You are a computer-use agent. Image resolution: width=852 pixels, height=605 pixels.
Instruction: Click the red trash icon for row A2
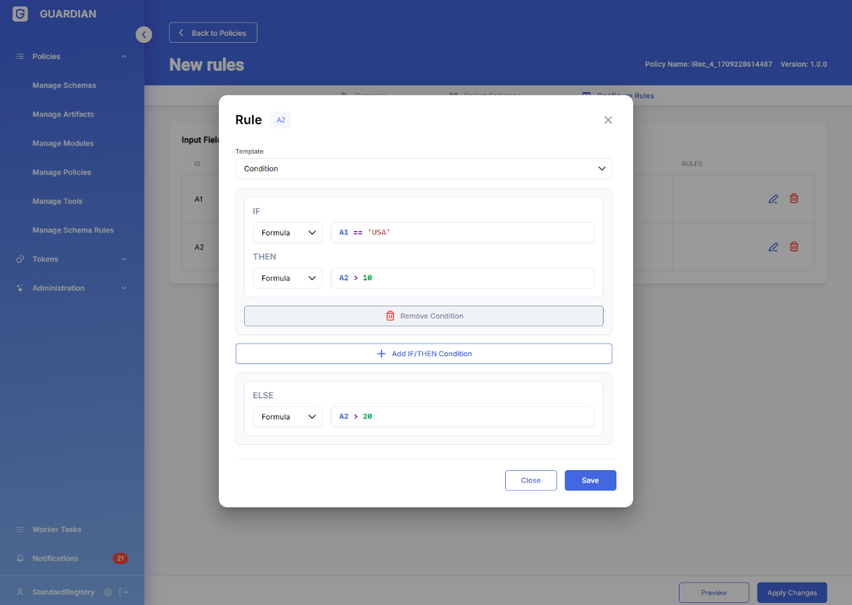794,247
